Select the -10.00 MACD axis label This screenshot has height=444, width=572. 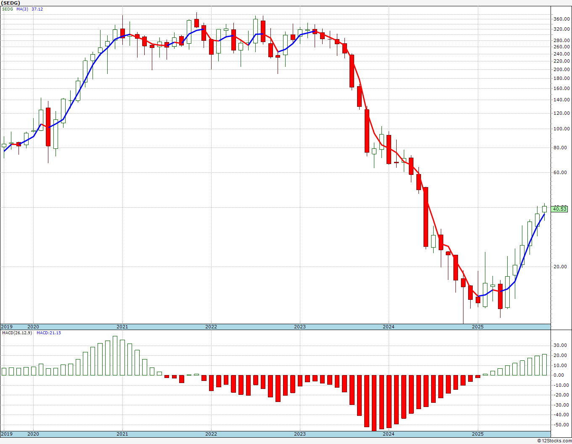click(x=562, y=385)
